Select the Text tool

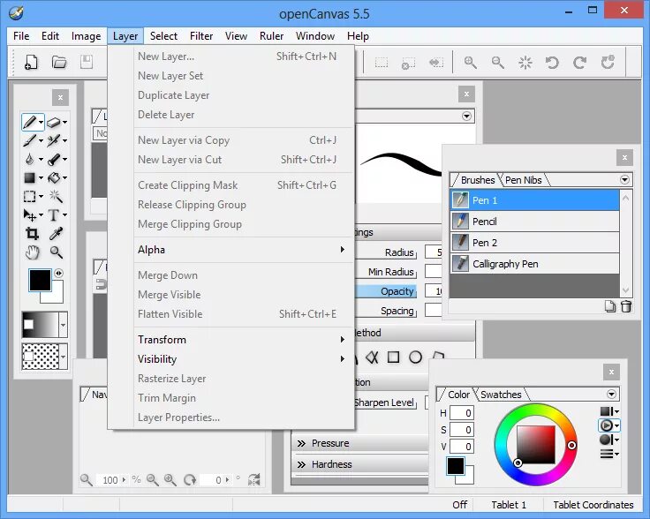[54, 215]
